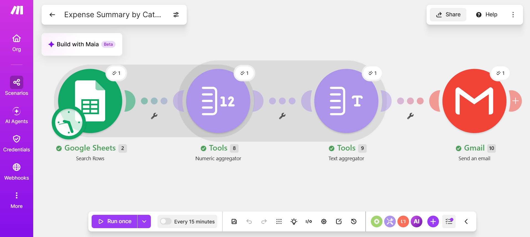The height and width of the screenshot is (237, 530).
Task: Open the Help menu
Action: [x=487, y=15]
